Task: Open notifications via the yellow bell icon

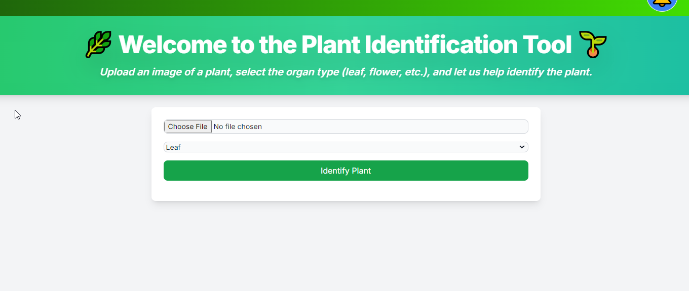Action: (x=662, y=4)
